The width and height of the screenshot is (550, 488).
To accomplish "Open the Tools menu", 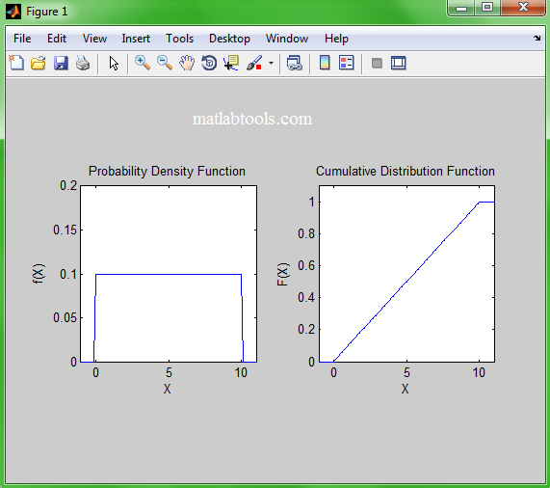I will click(x=179, y=39).
